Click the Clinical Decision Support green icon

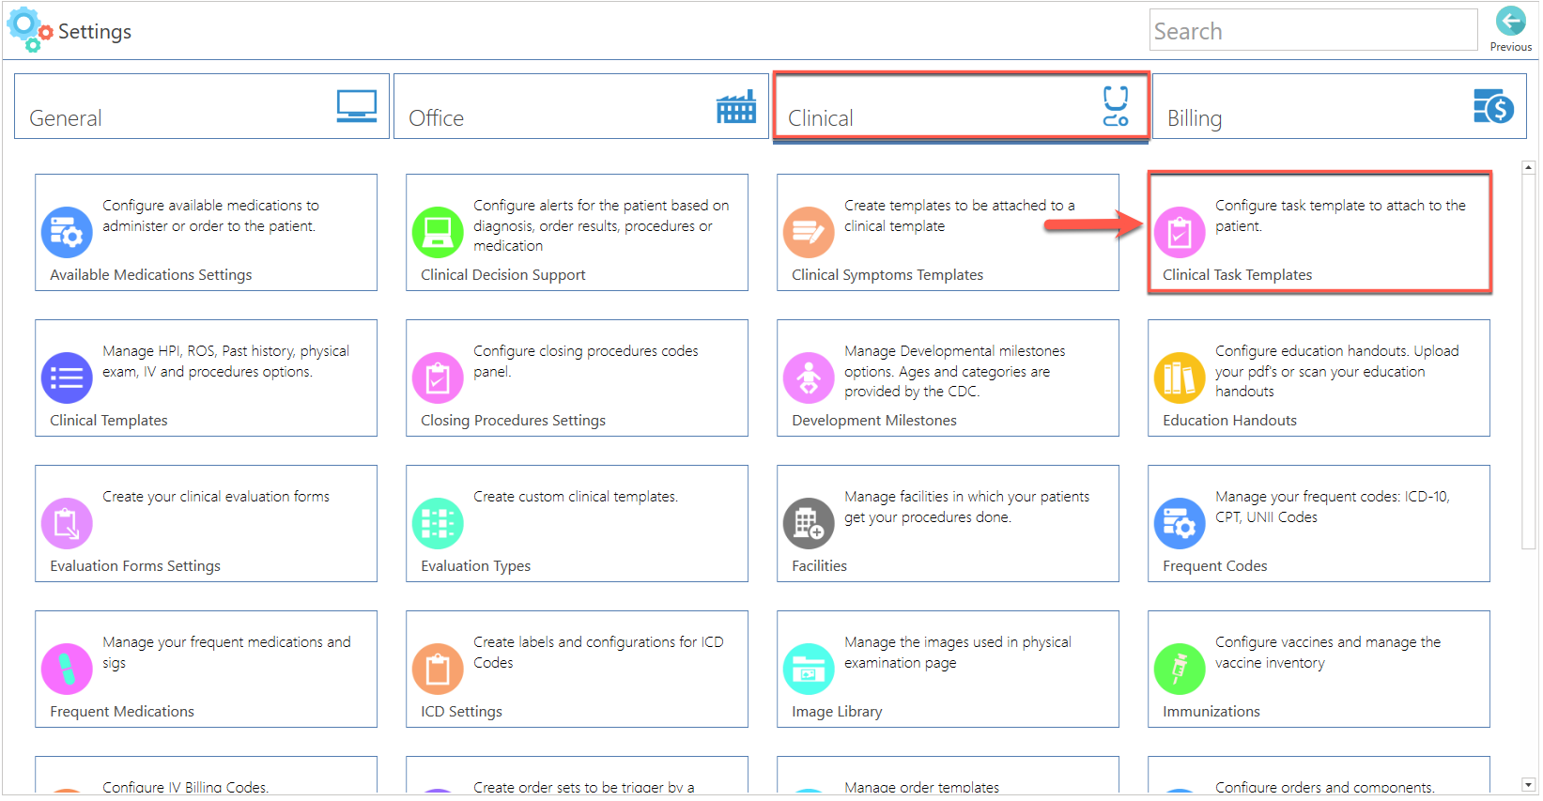[x=438, y=232]
